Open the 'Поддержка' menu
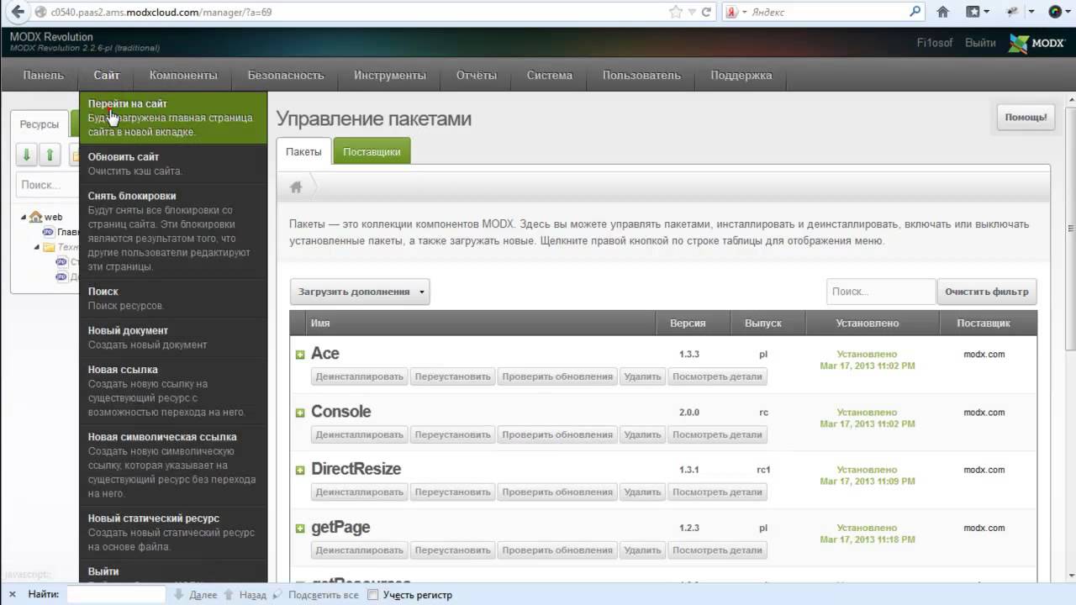 (741, 75)
